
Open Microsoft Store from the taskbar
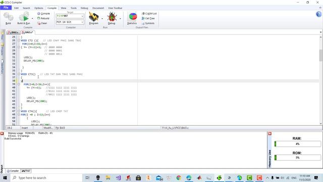tap(138, 177)
